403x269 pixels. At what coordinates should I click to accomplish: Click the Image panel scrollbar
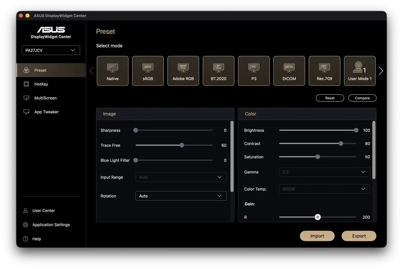pyautogui.click(x=232, y=156)
